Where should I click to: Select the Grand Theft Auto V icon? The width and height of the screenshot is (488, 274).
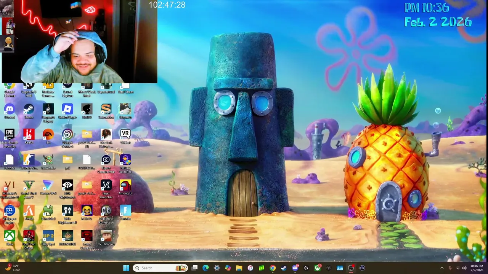pyautogui.click(x=29, y=189)
